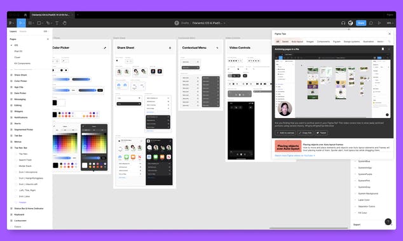The width and height of the screenshot is (403, 241).
Task: Play the Archiving pages video preview
Action: tap(332, 86)
